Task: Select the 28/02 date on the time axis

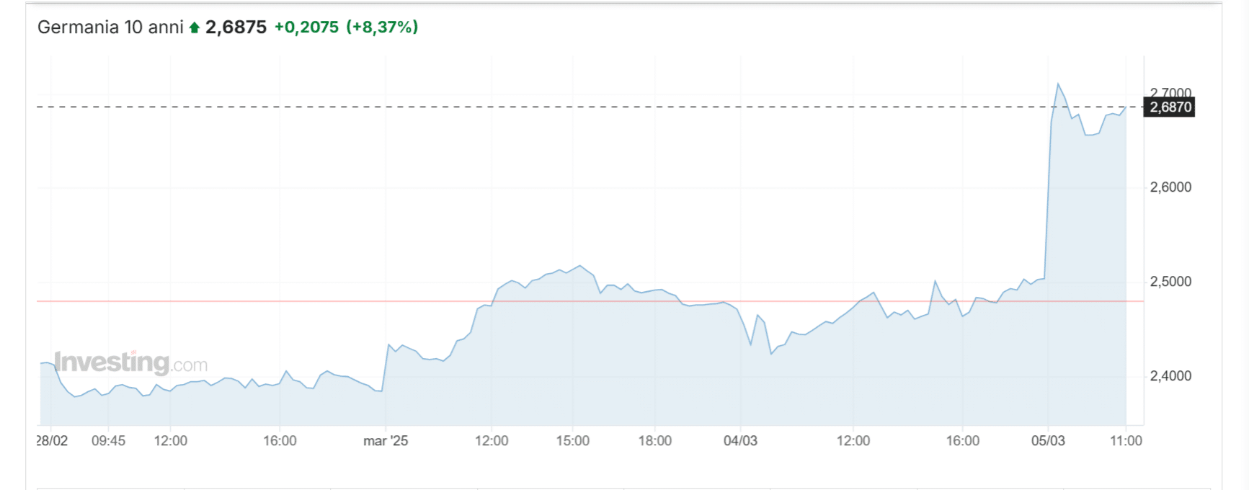Action: coord(53,441)
